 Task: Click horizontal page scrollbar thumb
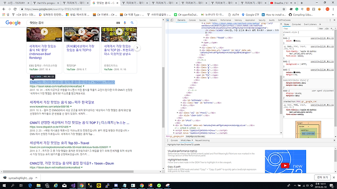click(68, 172)
